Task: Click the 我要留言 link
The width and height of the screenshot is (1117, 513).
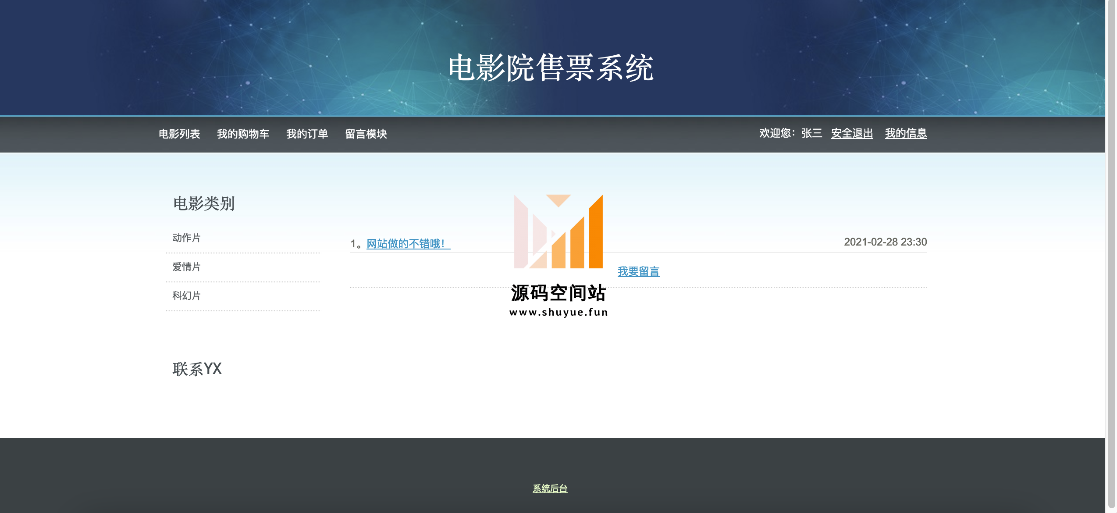Action: pyautogui.click(x=638, y=271)
